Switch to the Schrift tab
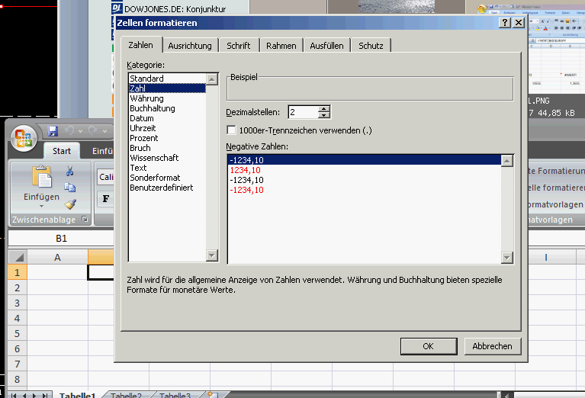This screenshot has height=398, width=585. (239, 46)
